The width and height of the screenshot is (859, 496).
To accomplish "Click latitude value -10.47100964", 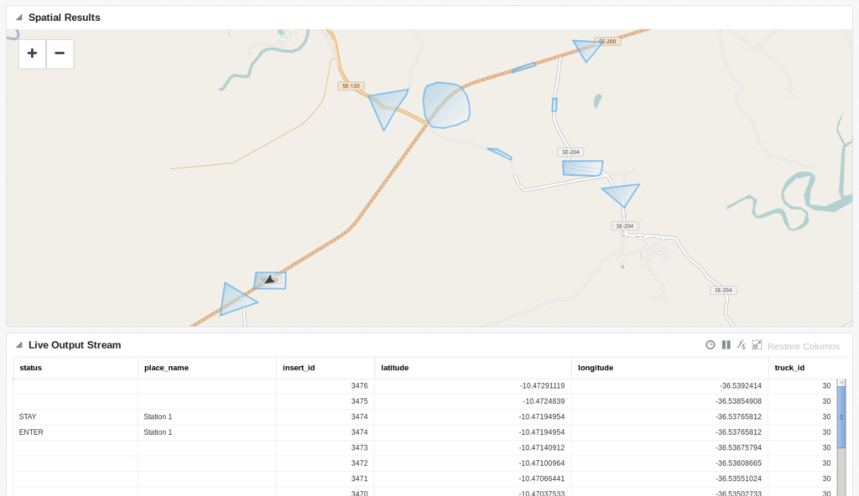I will pyautogui.click(x=542, y=463).
